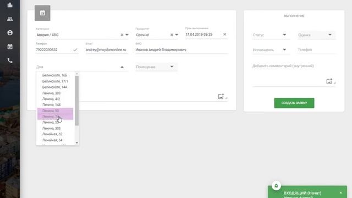Screen dimensions: 352x198
Task: Open the buildings section in sidebar
Action: 10,5
